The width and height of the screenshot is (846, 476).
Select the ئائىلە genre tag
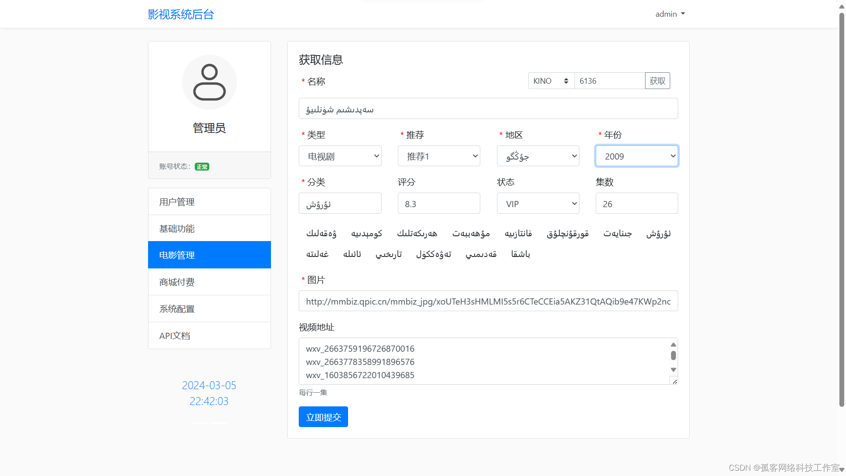click(352, 254)
